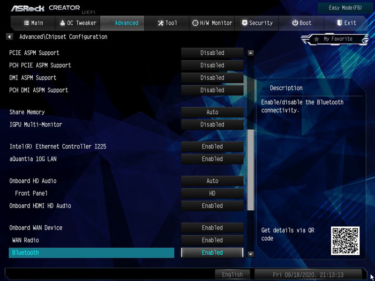Change IGPU Multi-Monitor Disabled value

212,125
